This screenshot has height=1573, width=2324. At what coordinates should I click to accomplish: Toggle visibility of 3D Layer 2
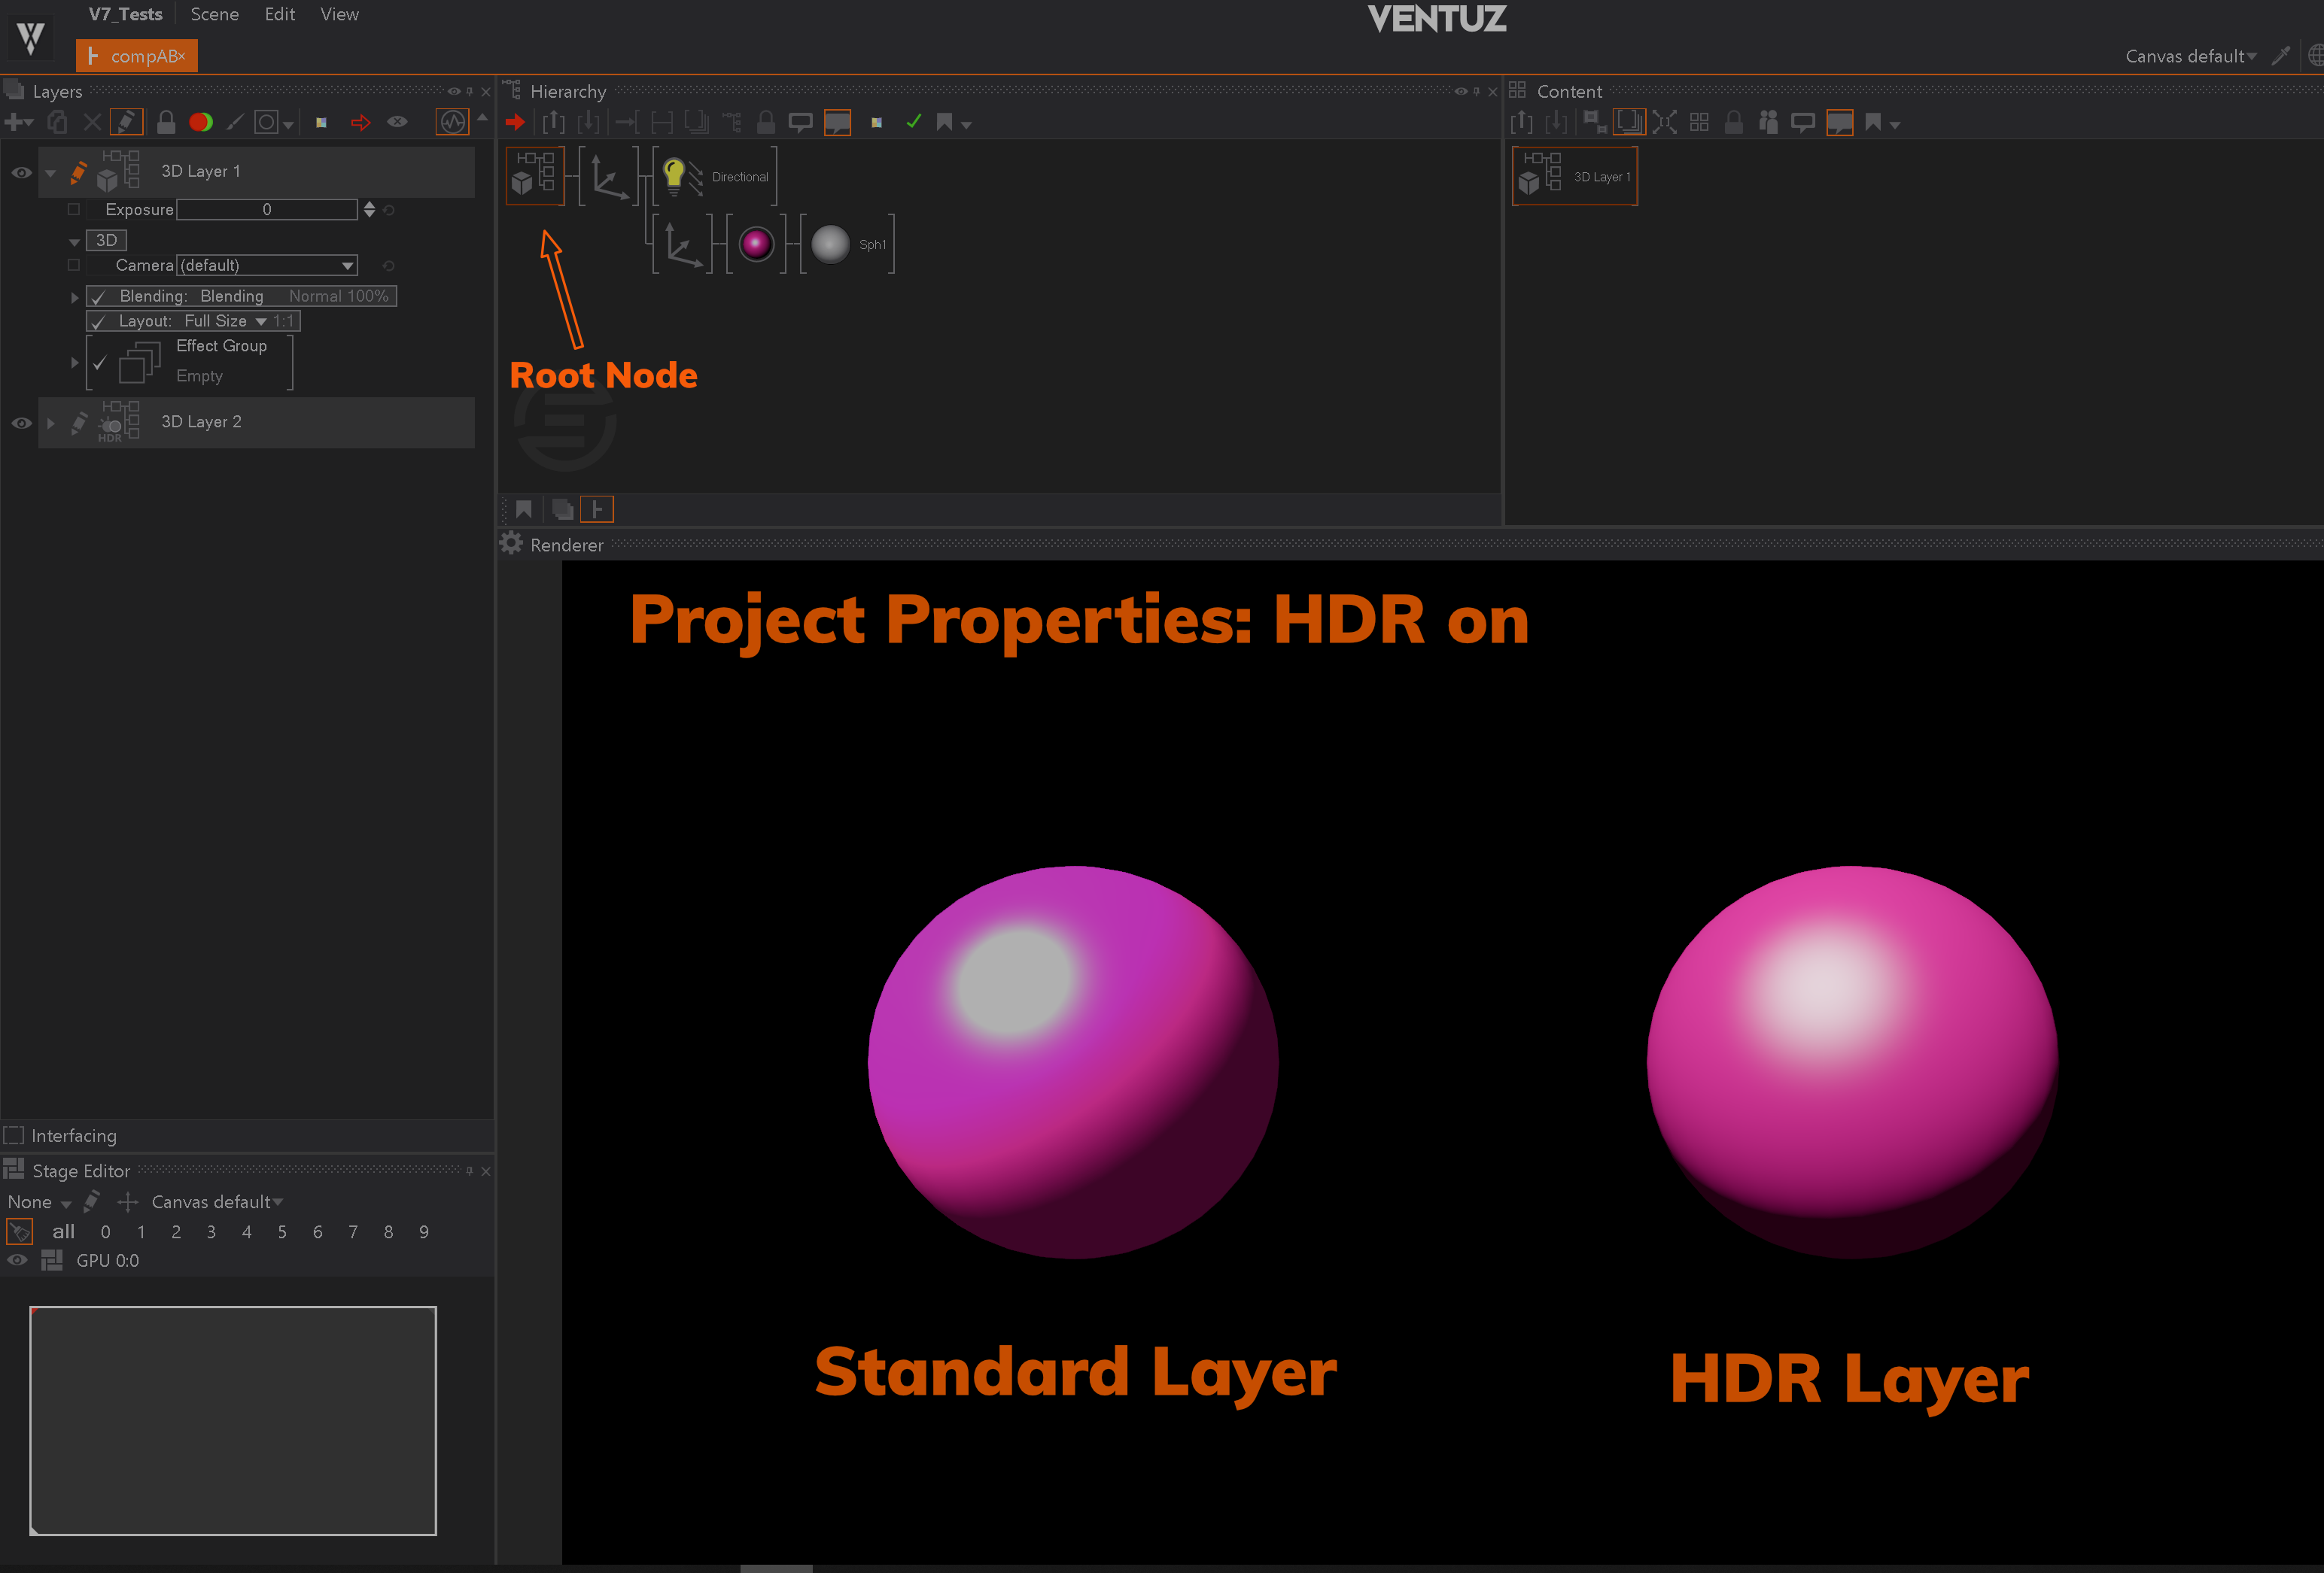click(x=21, y=423)
